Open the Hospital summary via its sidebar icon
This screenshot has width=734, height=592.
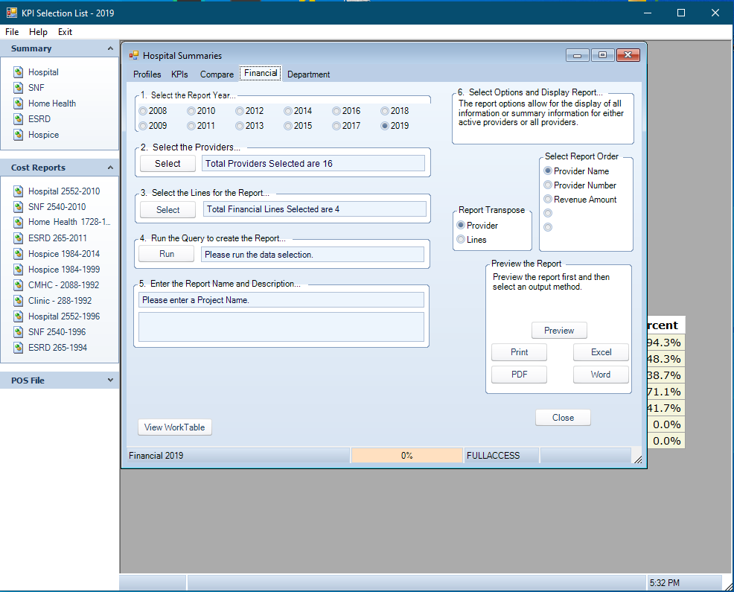[18, 71]
